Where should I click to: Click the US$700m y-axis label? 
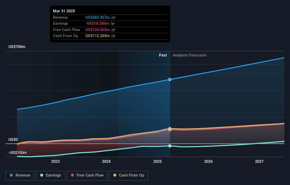17,47
